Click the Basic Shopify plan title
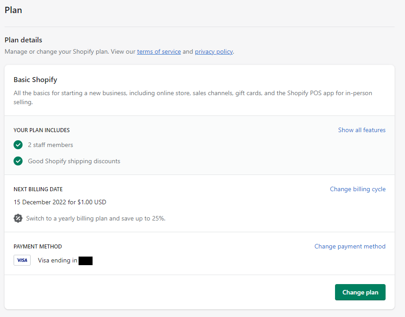Viewport: 405px width, 317px height. (35, 80)
